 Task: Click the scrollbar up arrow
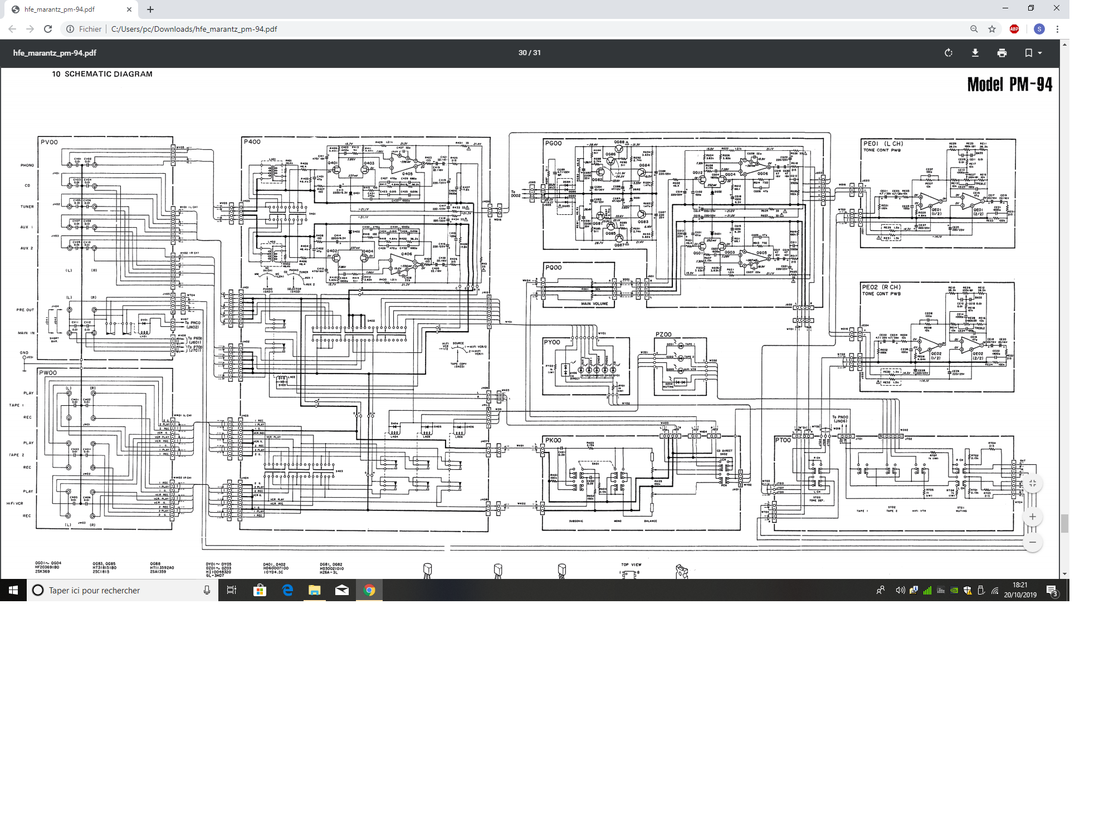click(x=1064, y=44)
